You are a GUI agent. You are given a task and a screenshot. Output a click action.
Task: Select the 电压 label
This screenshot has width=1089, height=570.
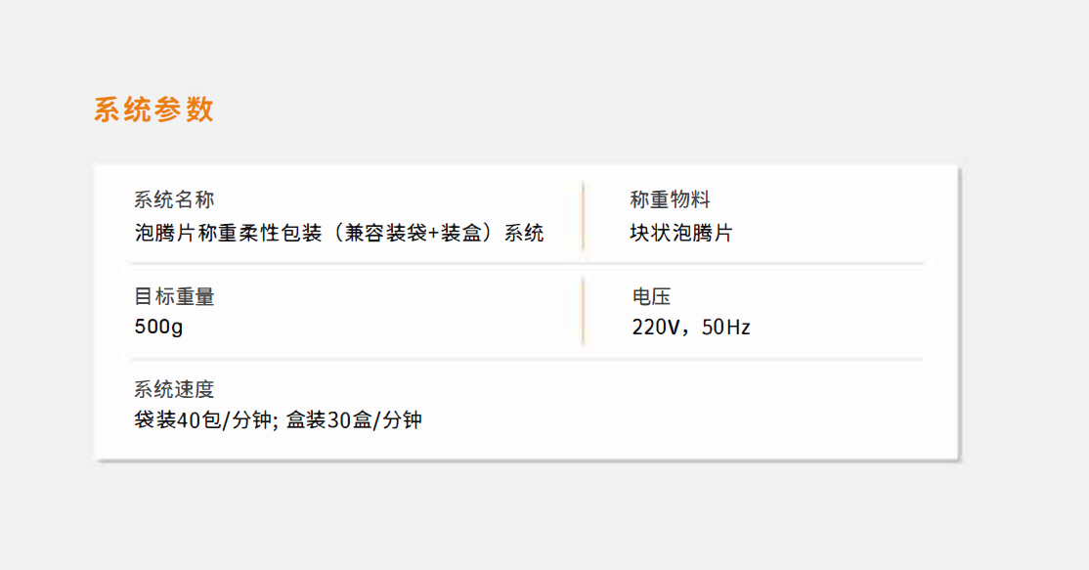point(651,296)
